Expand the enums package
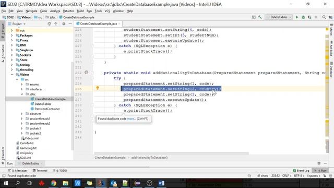The height and width of the screenshot is (188, 334). 22,85
